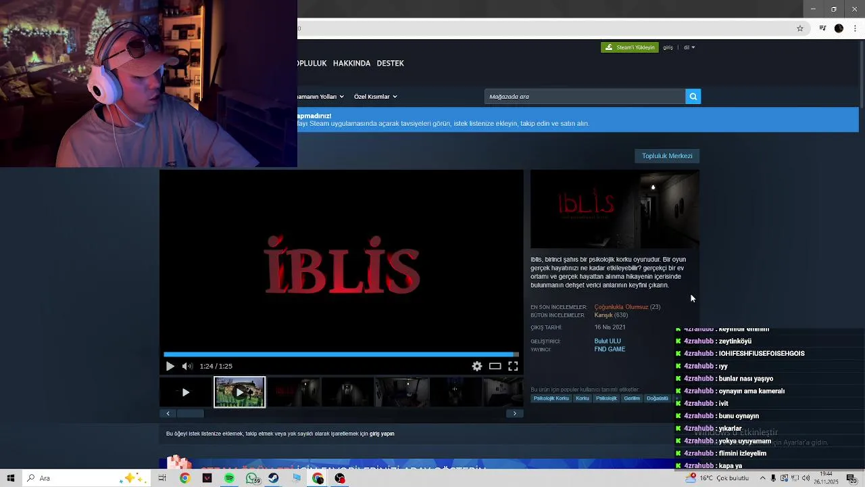The width and height of the screenshot is (865, 487).
Task: Click chat message 'oynayın ama kameralı'
Action: pos(752,391)
